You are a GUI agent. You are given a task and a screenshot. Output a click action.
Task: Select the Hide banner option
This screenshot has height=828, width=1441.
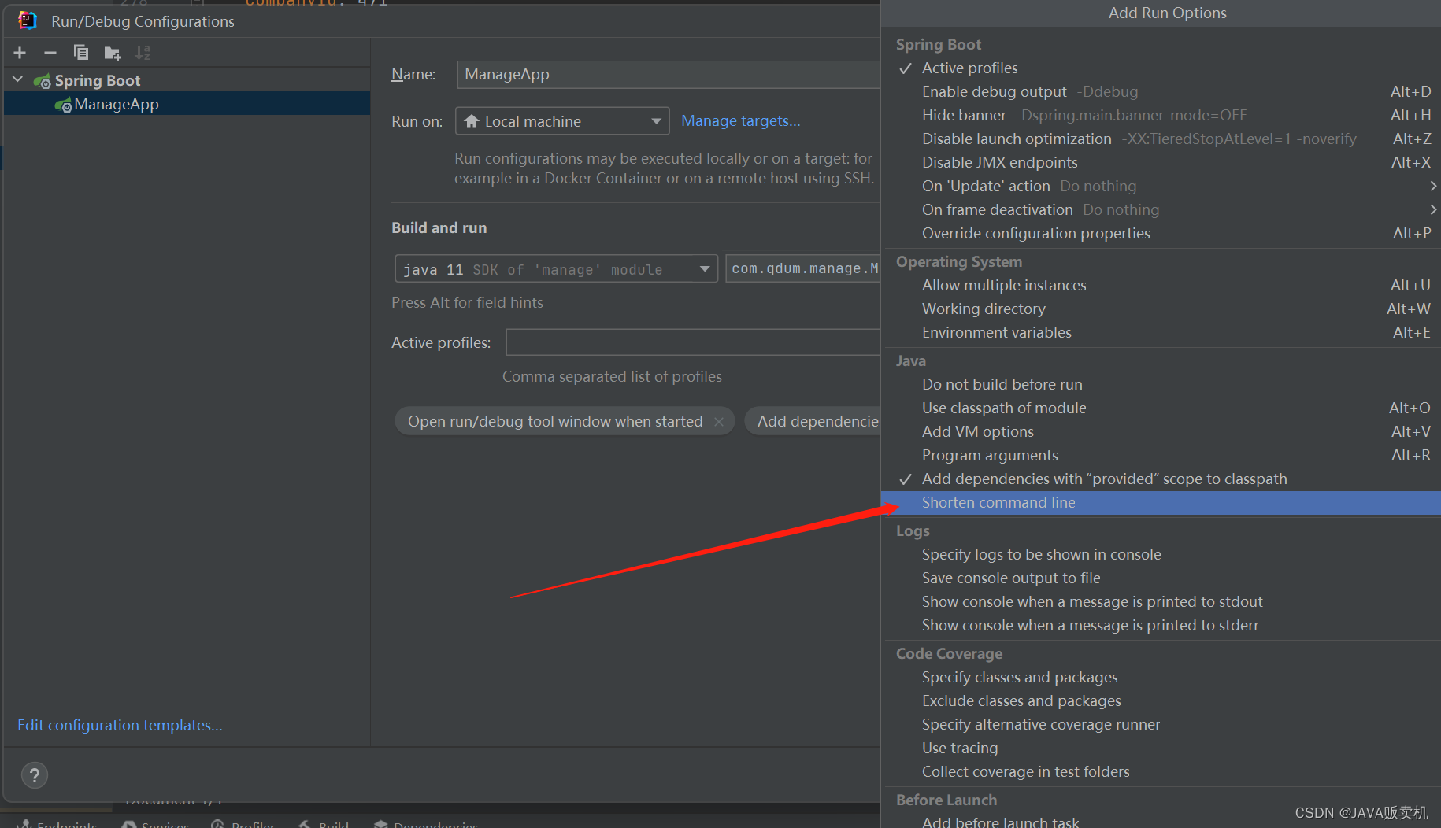coord(1161,115)
